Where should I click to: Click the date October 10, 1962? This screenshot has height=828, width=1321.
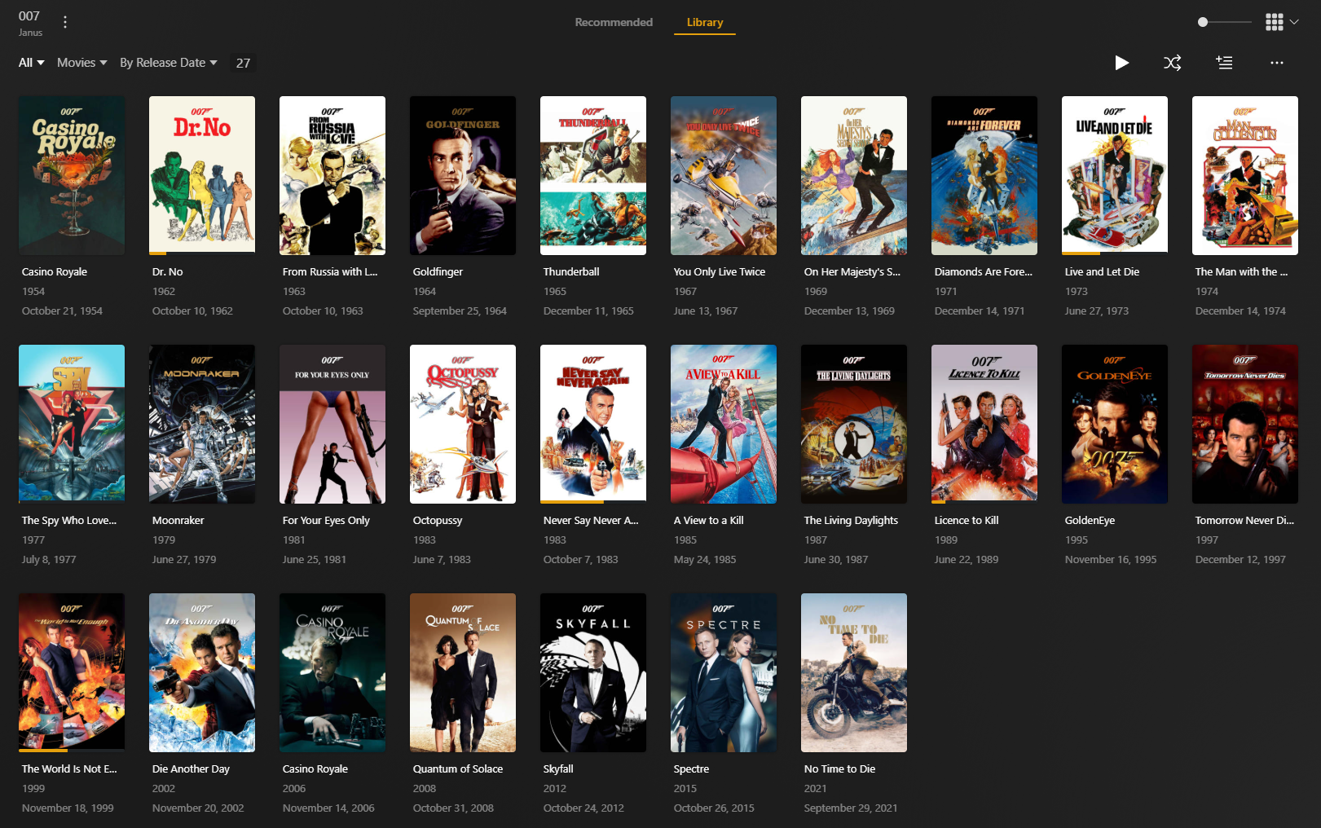click(x=192, y=311)
